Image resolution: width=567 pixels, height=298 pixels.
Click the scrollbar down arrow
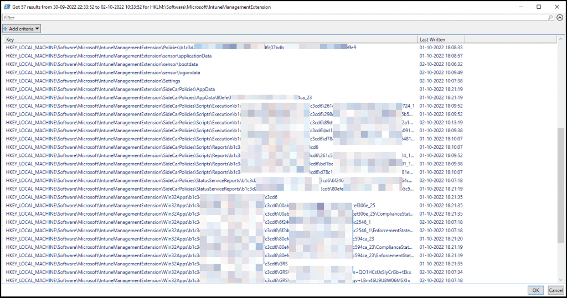coord(561,279)
